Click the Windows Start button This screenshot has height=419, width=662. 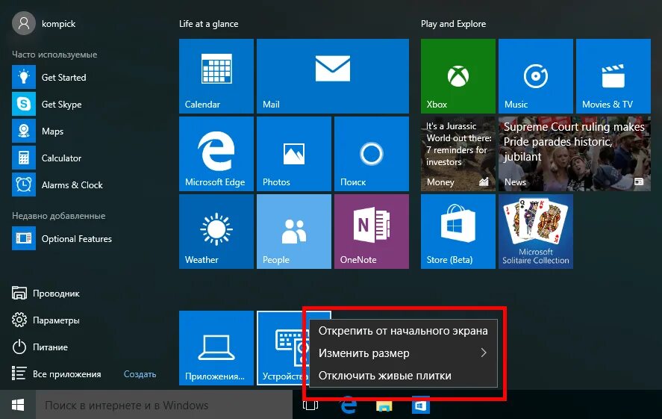click(x=18, y=405)
